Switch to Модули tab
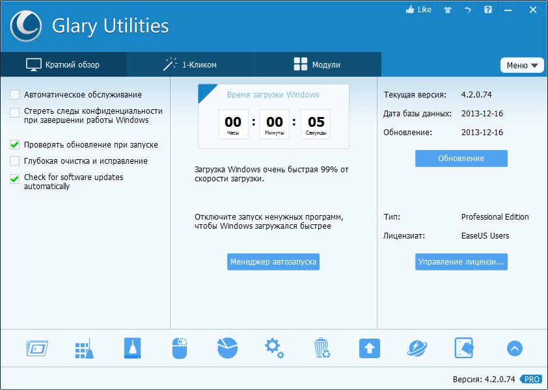Viewport: 548px width, 390px height. click(x=318, y=64)
